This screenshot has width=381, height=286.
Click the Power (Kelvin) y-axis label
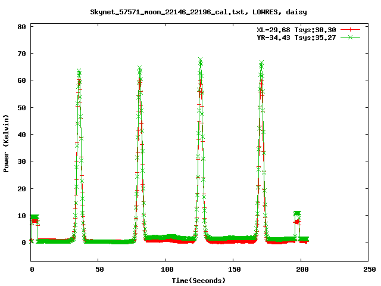coord(6,144)
